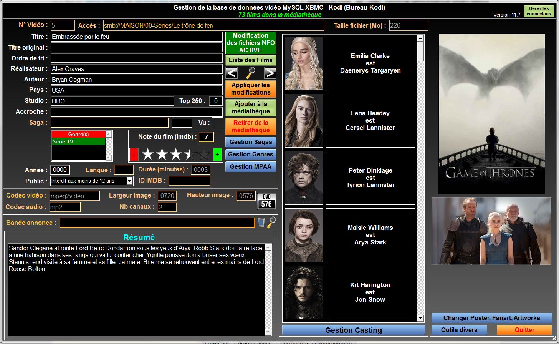Click Appliquer les modifications button

[x=251, y=89]
